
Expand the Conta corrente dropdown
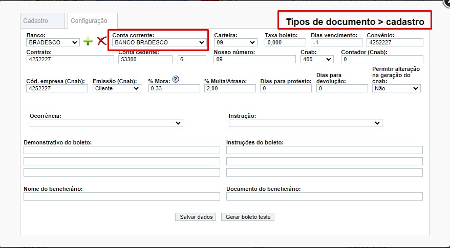pyautogui.click(x=159, y=42)
